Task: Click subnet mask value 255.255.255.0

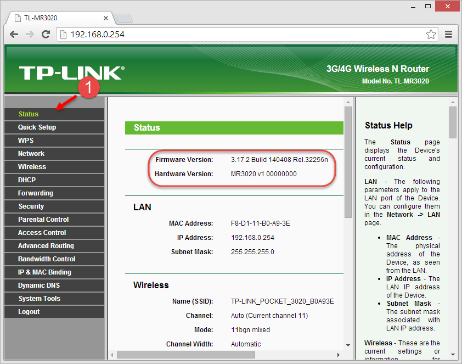Action: (252, 252)
